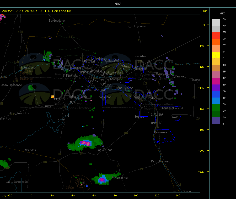Click the Paso_Barroso map label

[160, 161]
